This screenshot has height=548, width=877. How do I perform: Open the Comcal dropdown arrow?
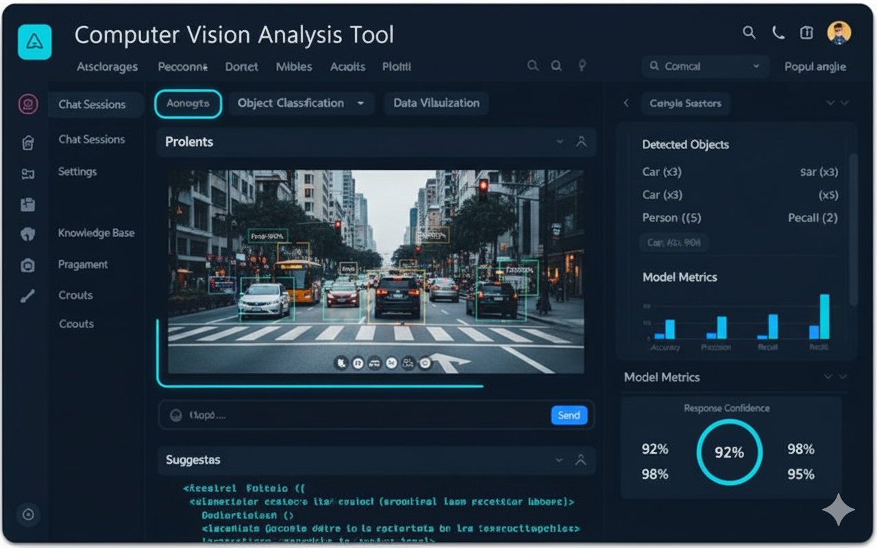(756, 66)
